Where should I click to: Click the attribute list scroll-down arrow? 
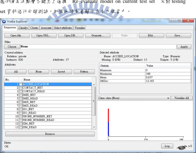click(x=94, y=127)
